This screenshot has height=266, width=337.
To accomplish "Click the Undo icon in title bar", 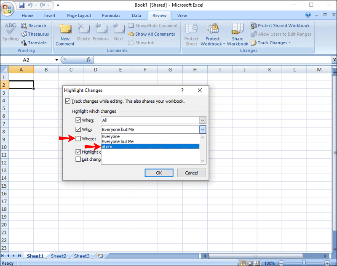I will (x=30, y=5).
